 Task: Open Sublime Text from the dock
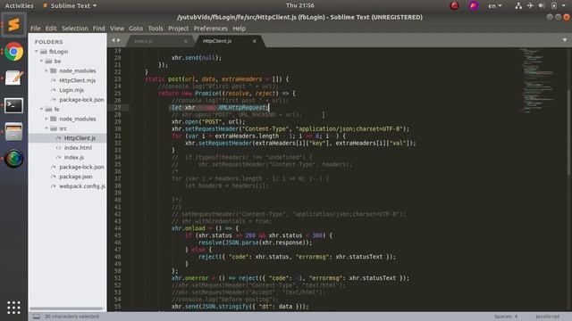pyautogui.click(x=14, y=25)
